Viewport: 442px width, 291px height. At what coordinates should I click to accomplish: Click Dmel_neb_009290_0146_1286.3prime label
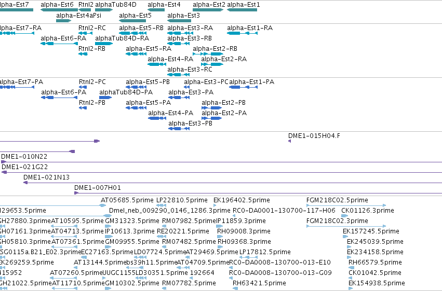pos(170,211)
